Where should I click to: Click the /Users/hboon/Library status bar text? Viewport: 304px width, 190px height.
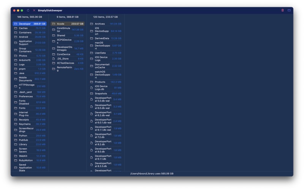click(152, 174)
